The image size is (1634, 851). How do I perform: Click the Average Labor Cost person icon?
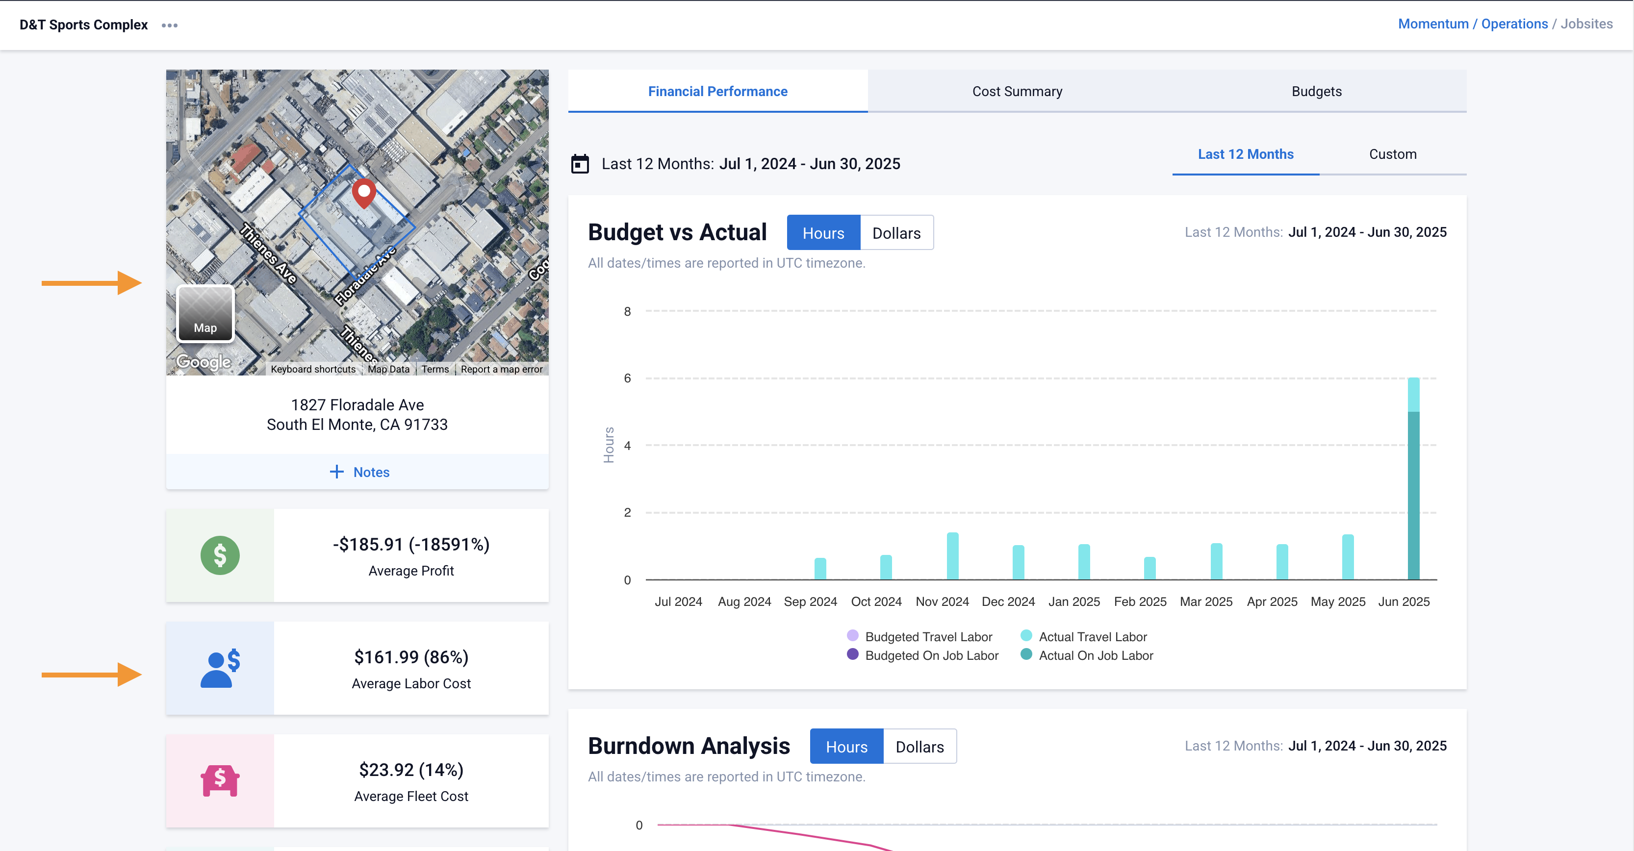click(x=220, y=668)
